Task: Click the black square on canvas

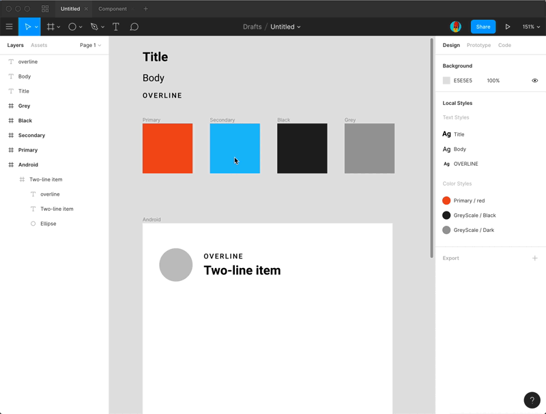Action: pos(302,148)
